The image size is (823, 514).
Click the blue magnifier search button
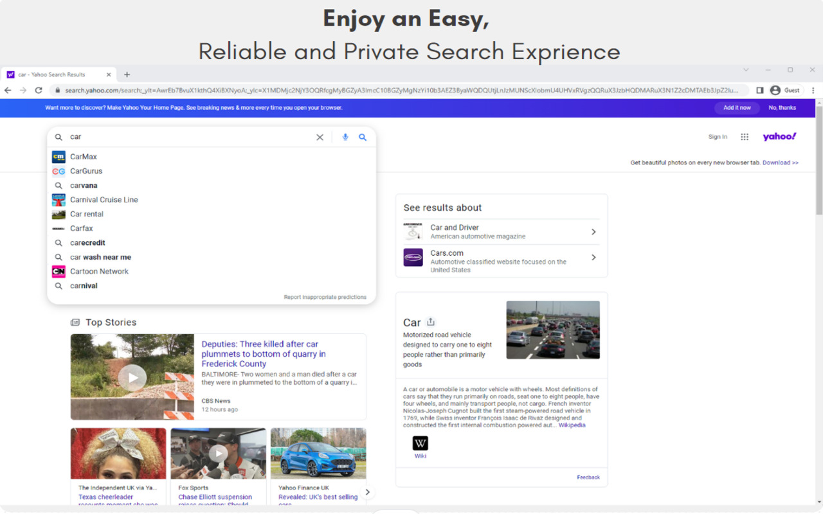tap(363, 137)
